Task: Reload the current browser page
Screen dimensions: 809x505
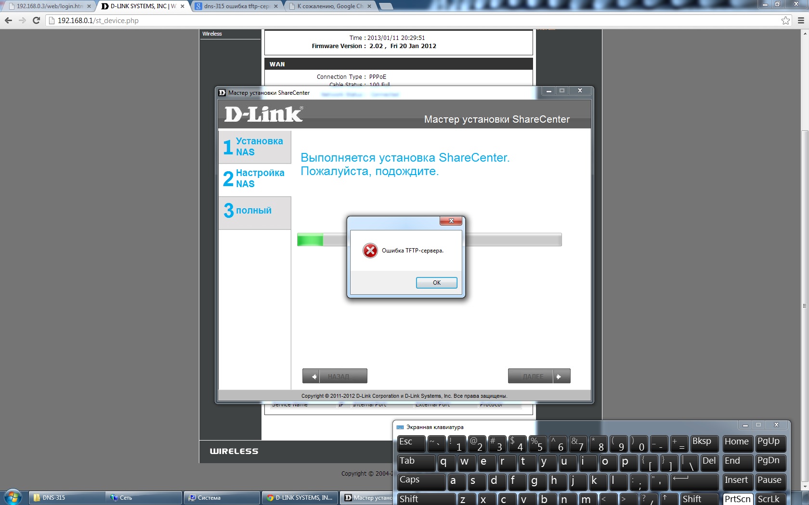Action: [36, 20]
